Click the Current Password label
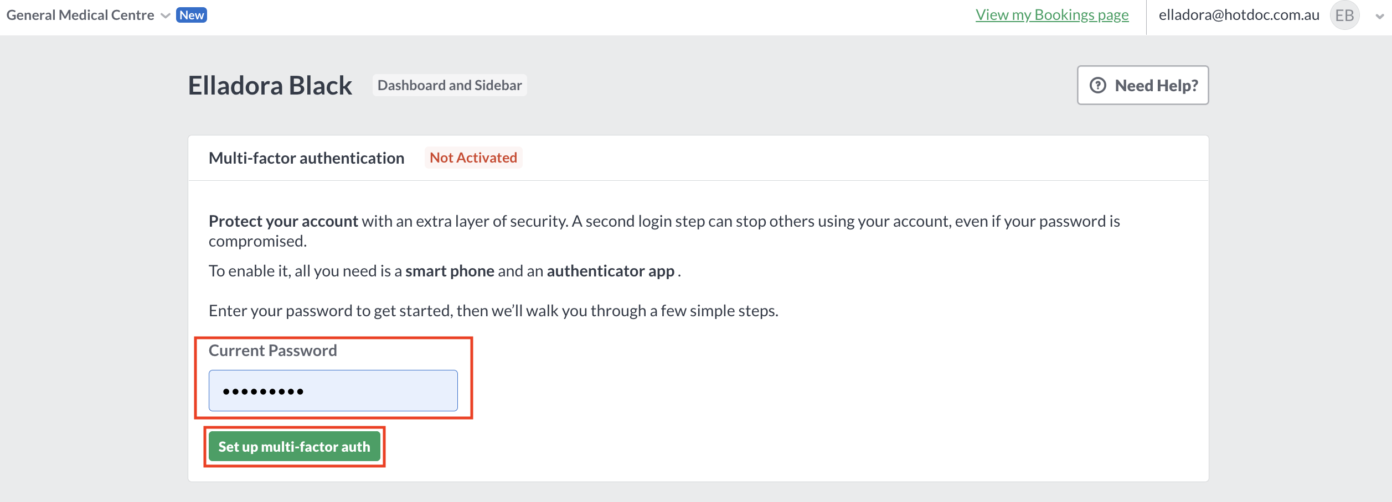This screenshot has height=502, width=1392. point(273,351)
